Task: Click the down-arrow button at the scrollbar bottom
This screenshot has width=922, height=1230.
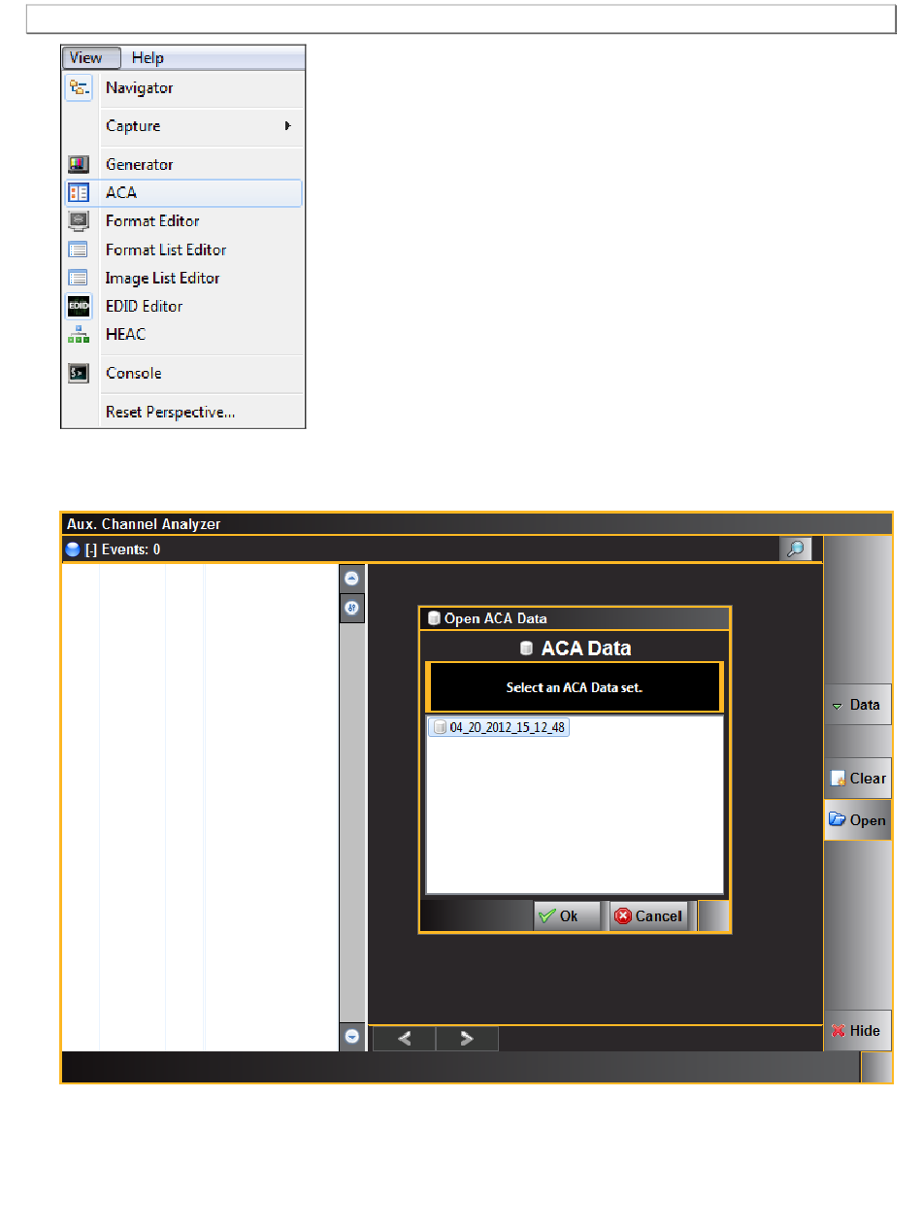Action: click(x=351, y=1037)
